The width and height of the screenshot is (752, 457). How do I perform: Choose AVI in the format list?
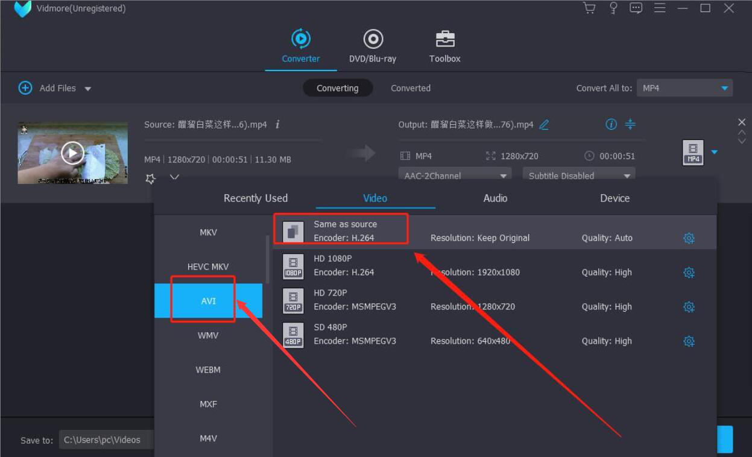[208, 301]
